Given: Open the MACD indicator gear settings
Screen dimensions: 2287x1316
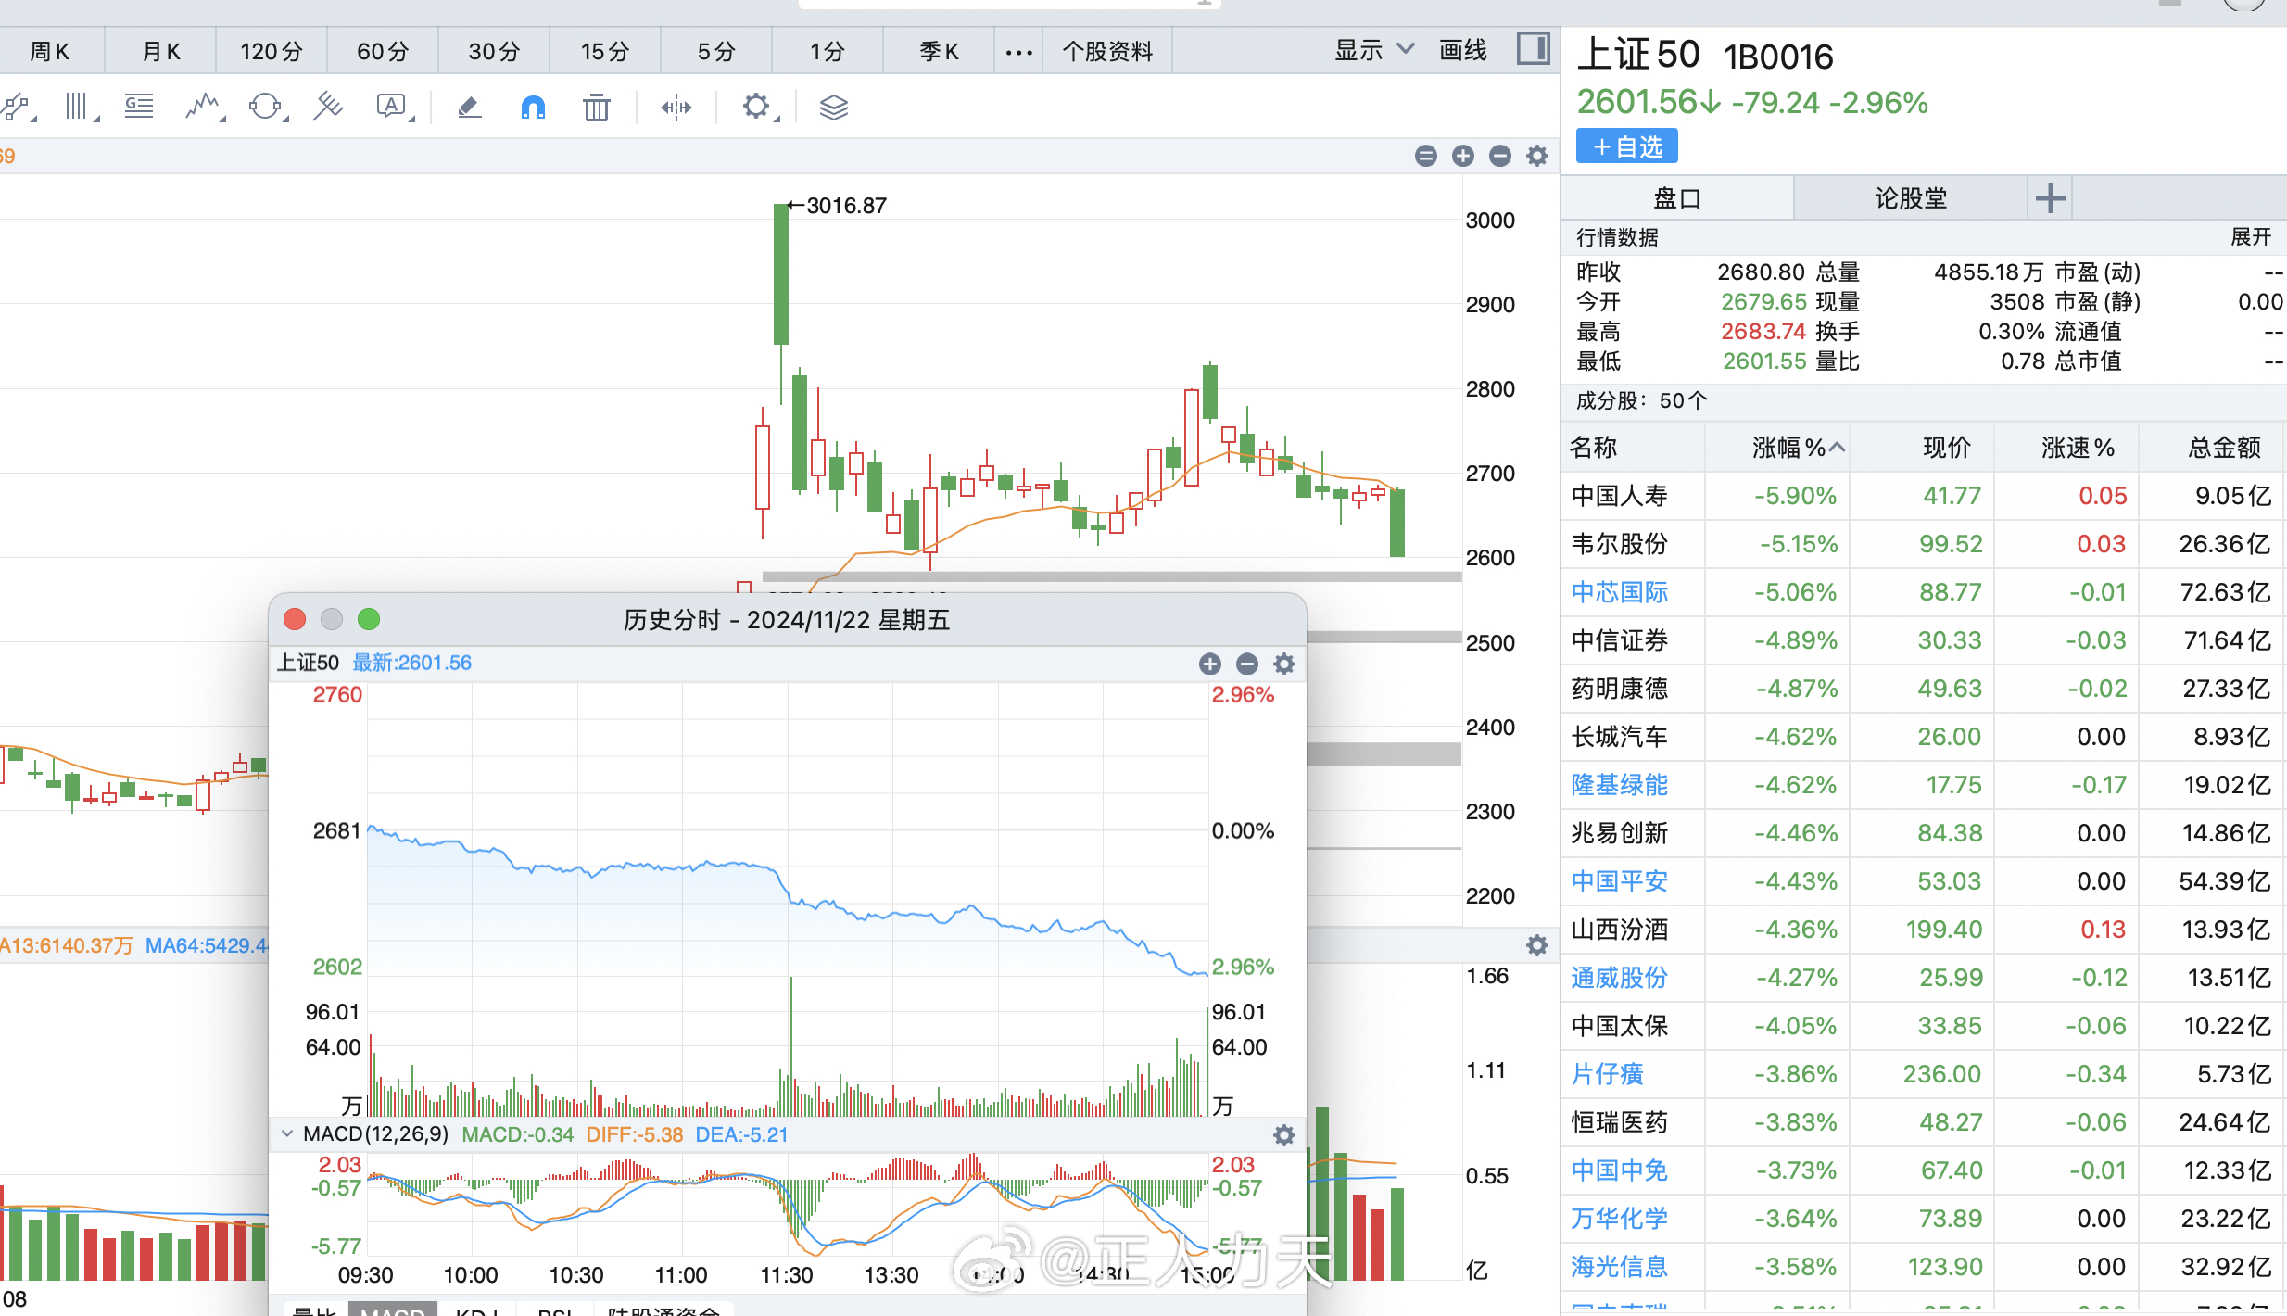Looking at the screenshot, I should (1284, 1135).
